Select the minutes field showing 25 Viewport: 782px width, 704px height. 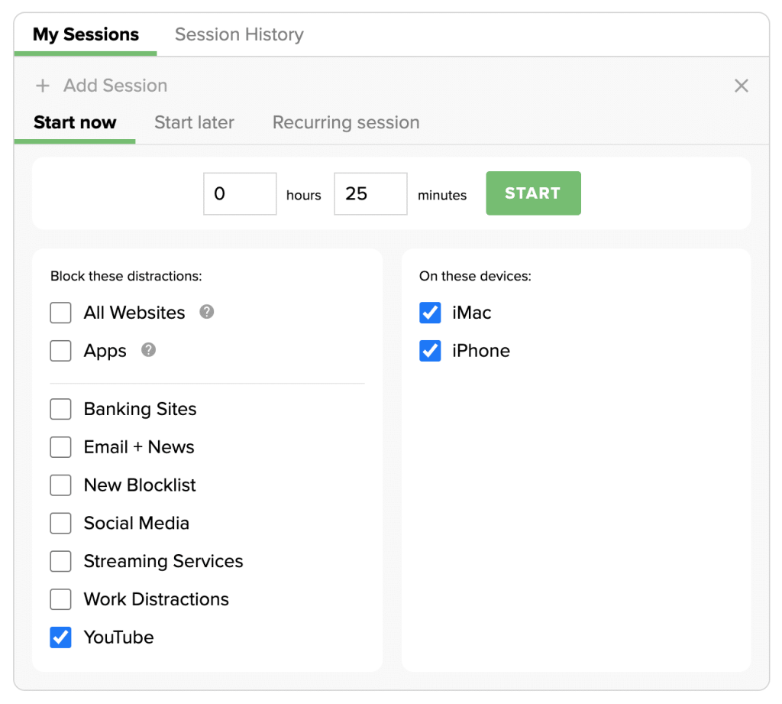[x=370, y=193]
